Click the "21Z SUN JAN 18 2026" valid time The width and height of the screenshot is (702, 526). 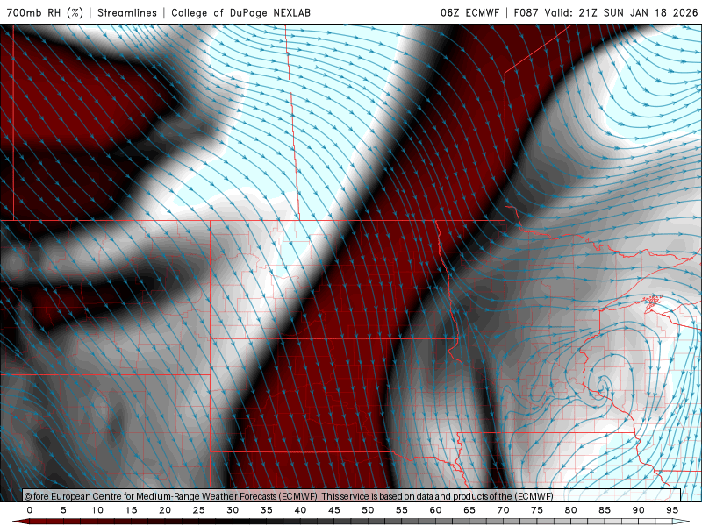click(638, 12)
